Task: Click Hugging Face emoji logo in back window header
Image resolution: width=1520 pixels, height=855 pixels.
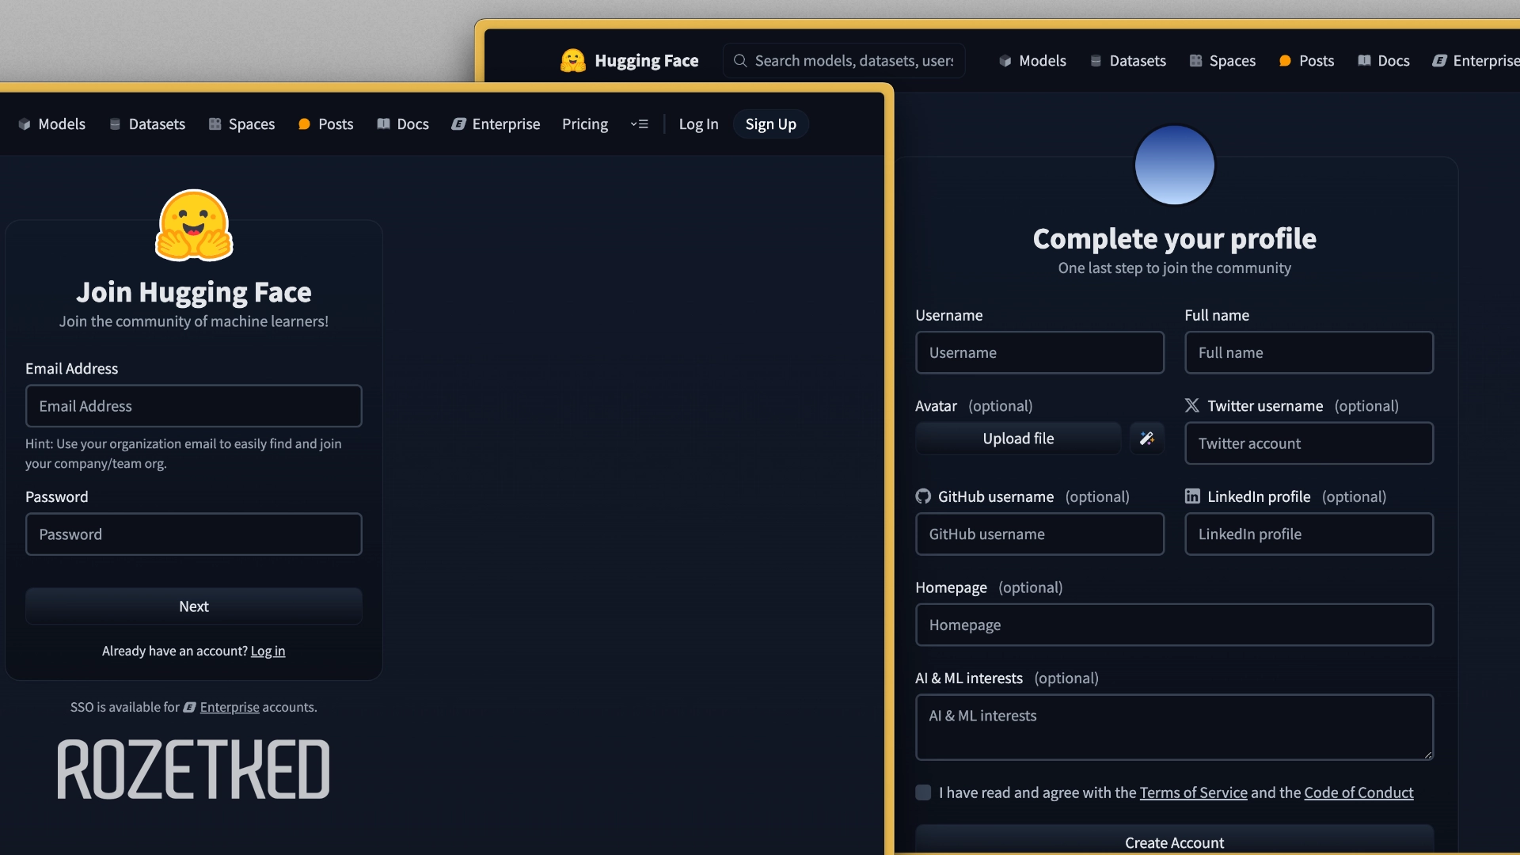Action: point(572,60)
